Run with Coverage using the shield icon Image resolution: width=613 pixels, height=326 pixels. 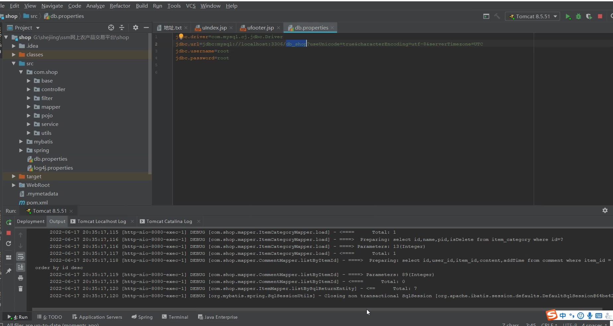click(x=589, y=17)
